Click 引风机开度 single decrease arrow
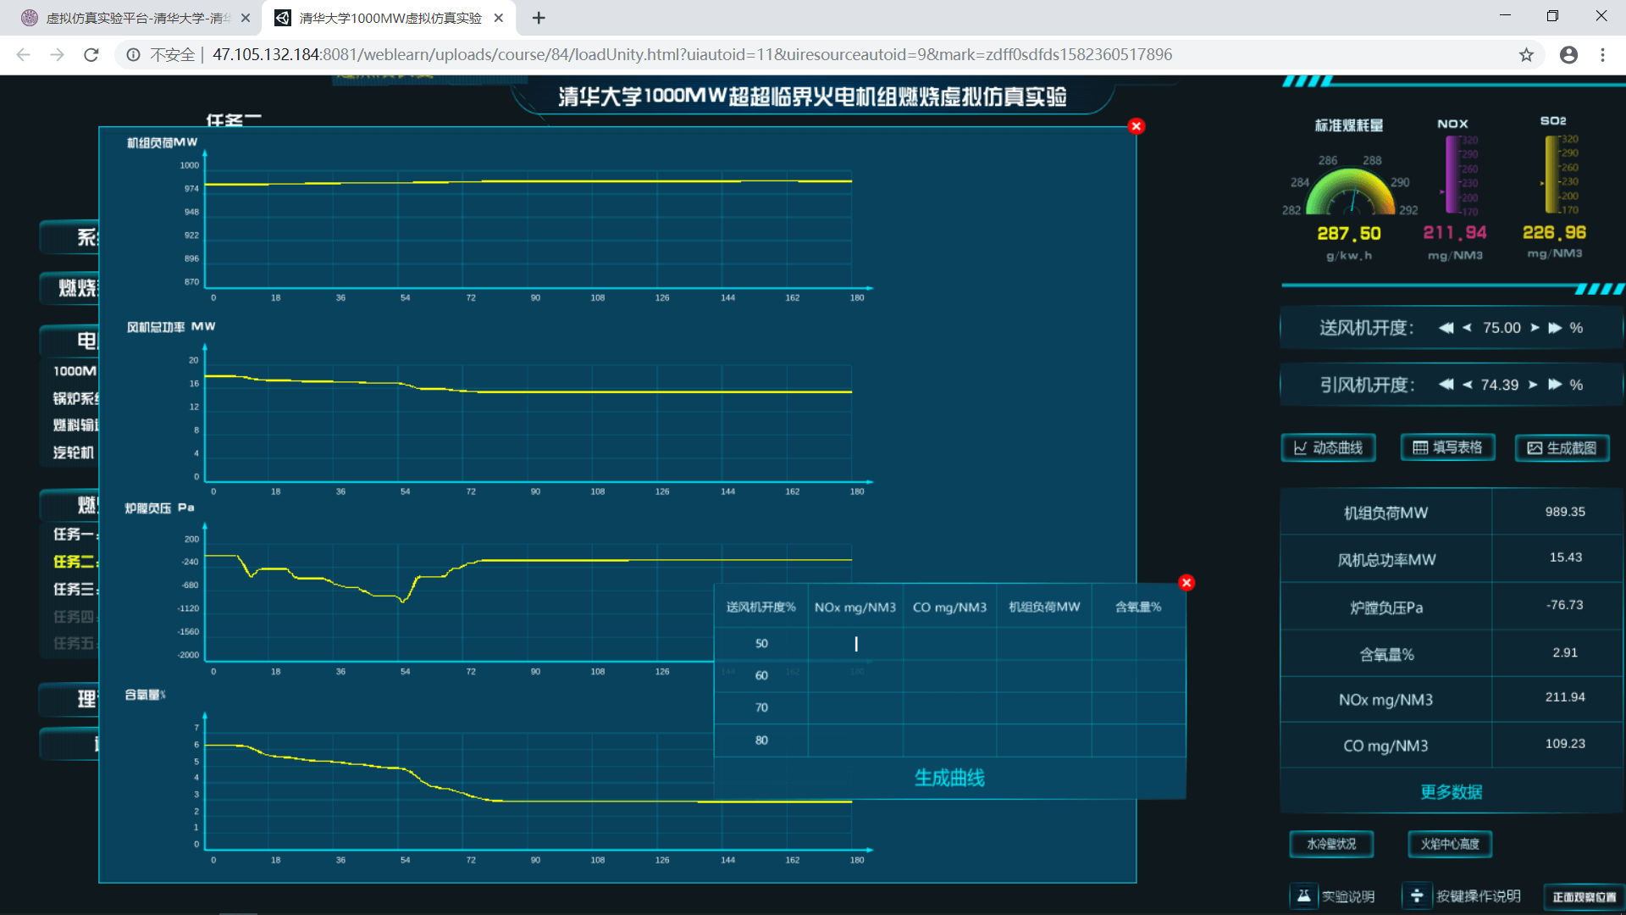This screenshot has height=915, width=1626. click(1468, 385)
